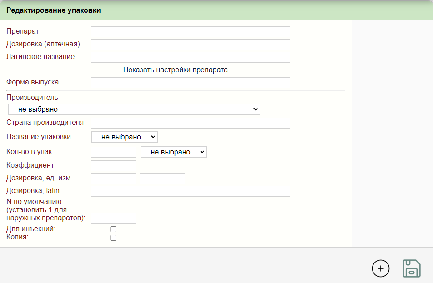Image resolution: width=433 pixels, height=283 pixels.
Task: Click Показать настройки препарата link
Action: (x=175, y=70)
